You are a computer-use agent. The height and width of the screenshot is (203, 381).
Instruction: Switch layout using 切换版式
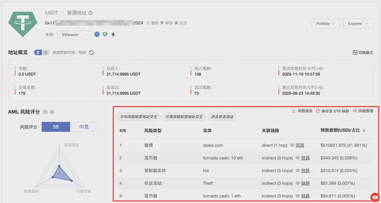point(363,53)
